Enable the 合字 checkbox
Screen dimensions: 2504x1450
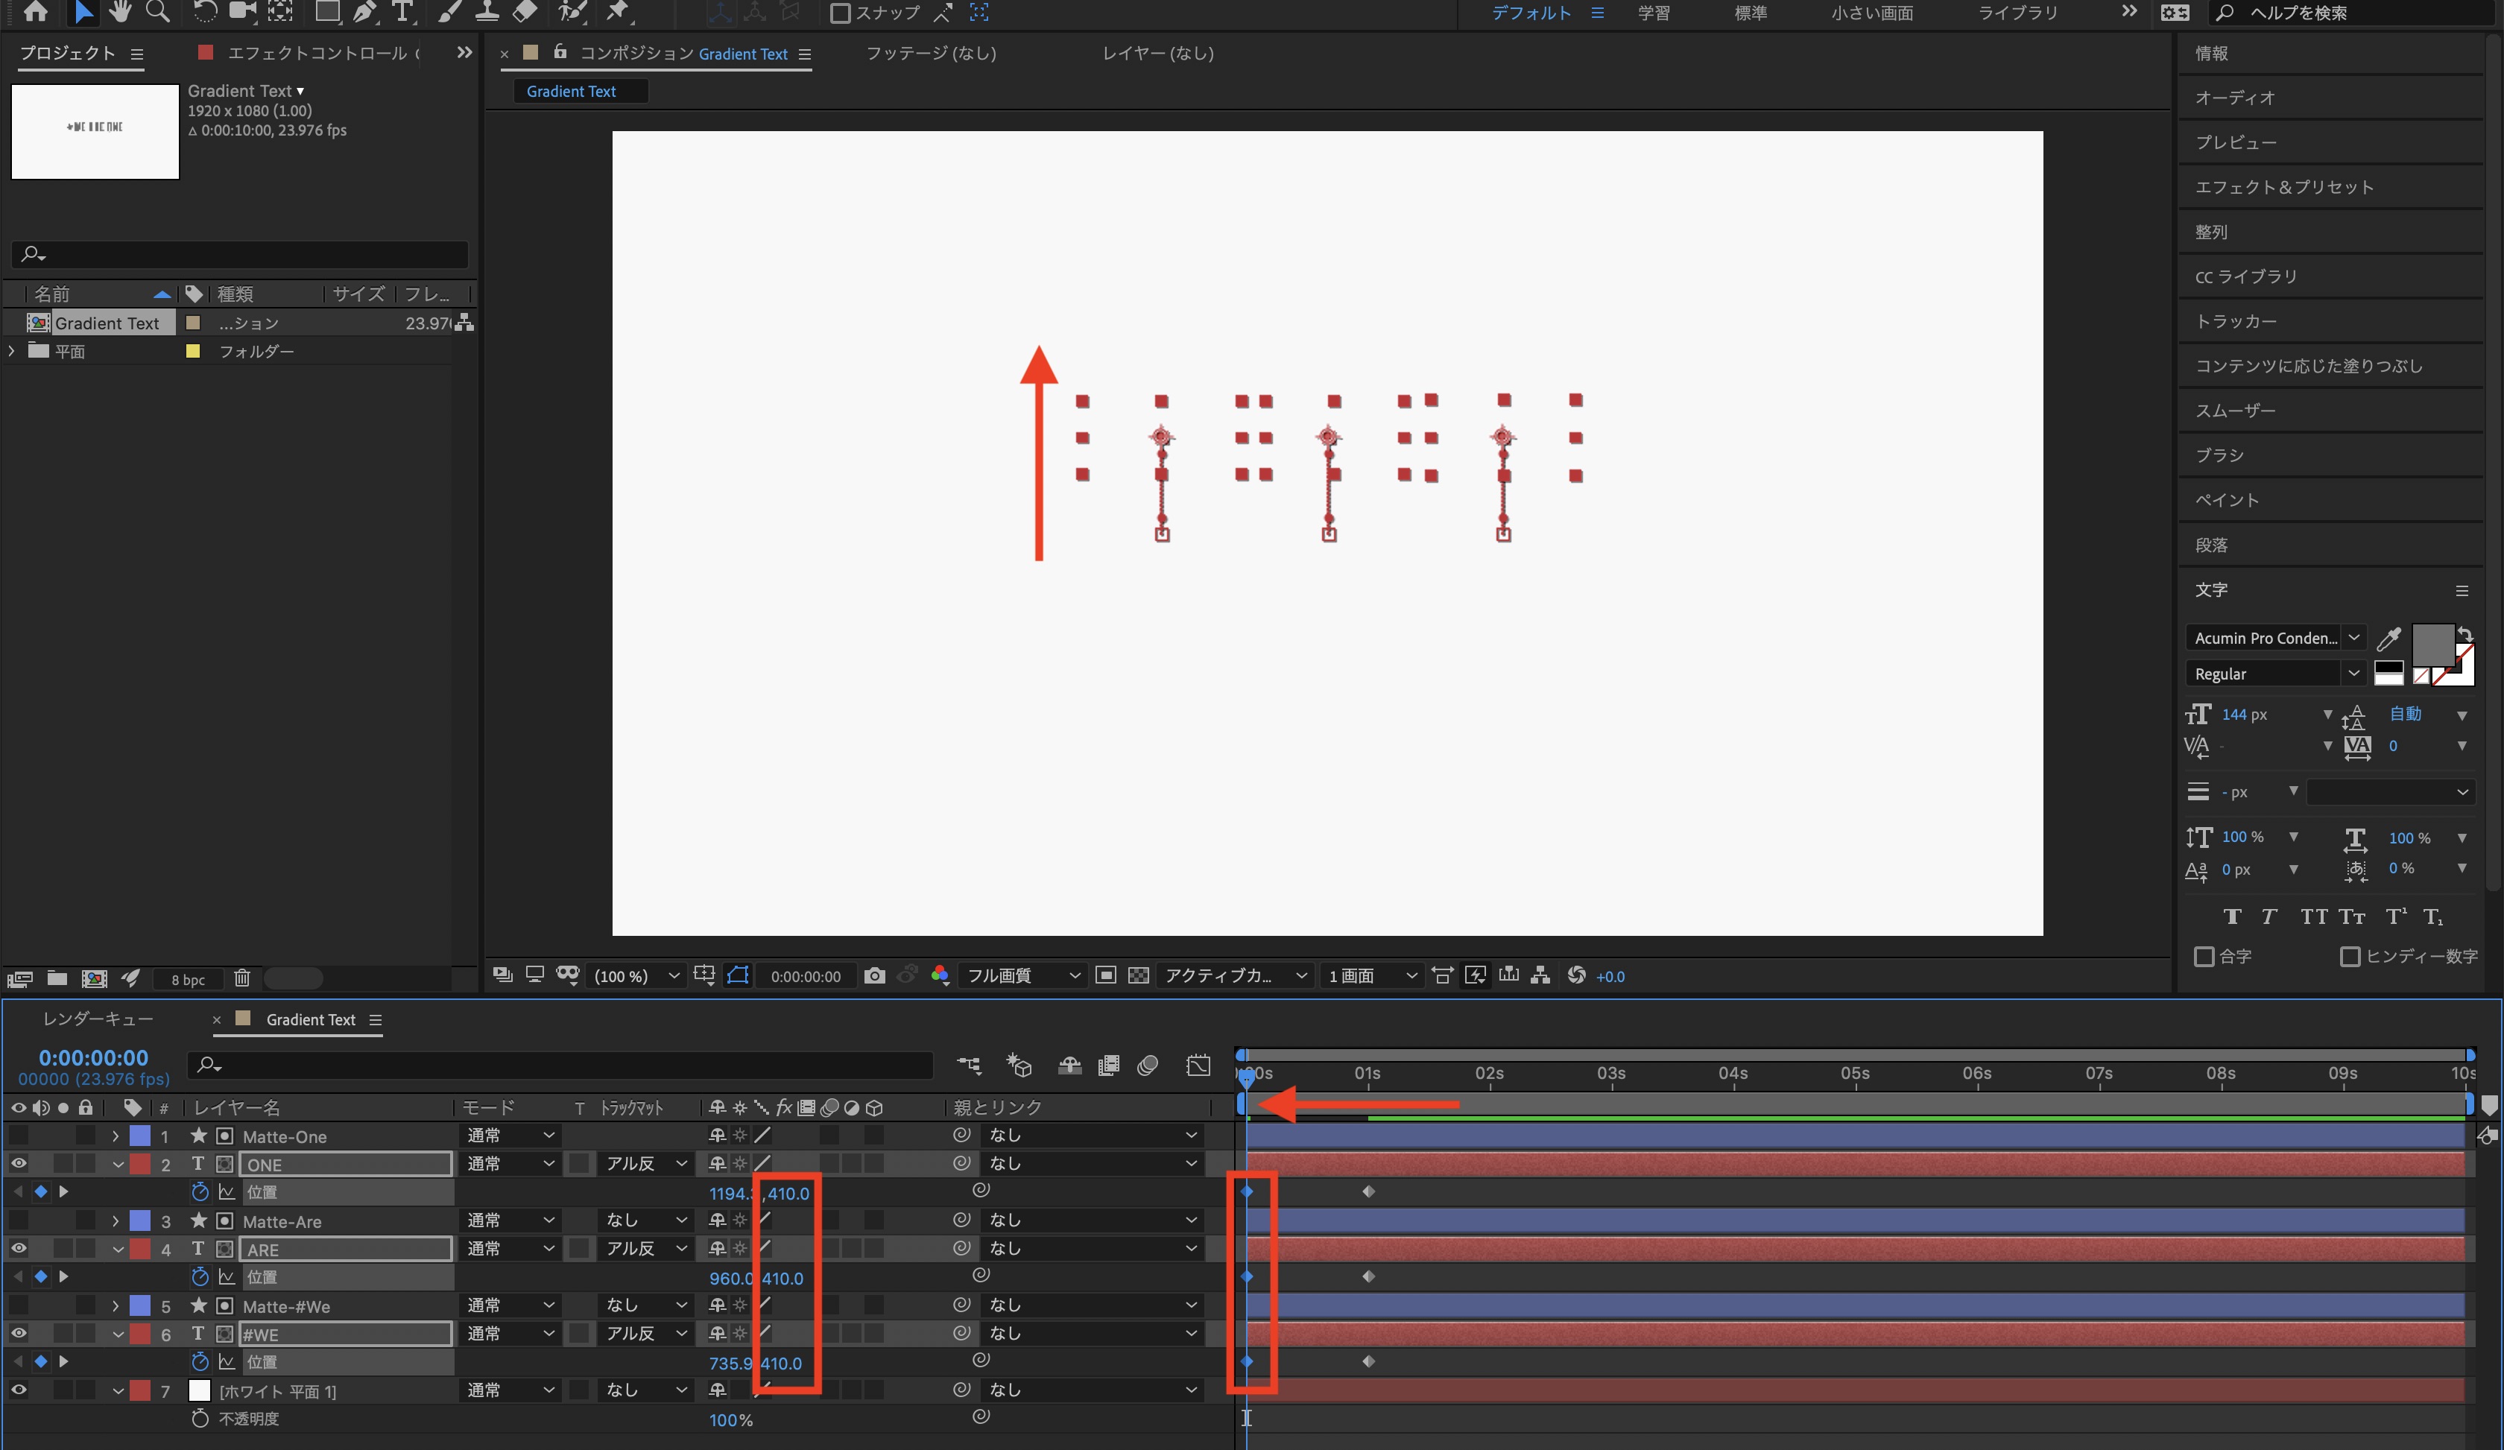2204,957
